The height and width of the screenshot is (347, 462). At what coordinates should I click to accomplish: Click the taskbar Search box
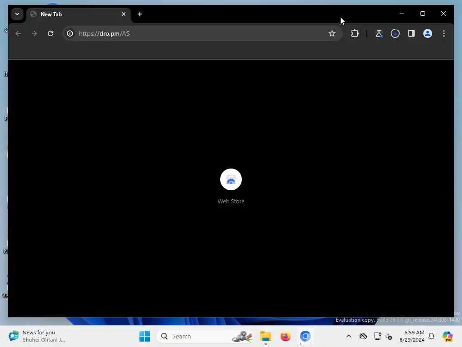[x=205, y=336]
